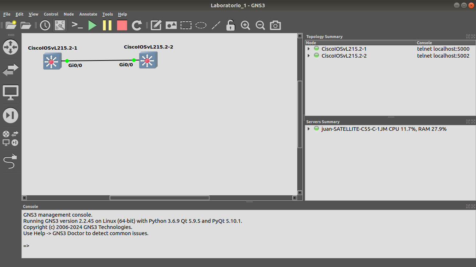Click canvas scrollbar up arrow
The image size is (476, 267).
300,36
